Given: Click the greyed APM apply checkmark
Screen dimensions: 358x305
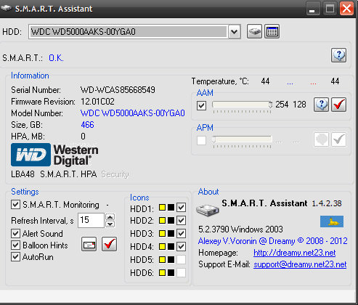Looking at the screenshot, I should click(x=339, y=139).
